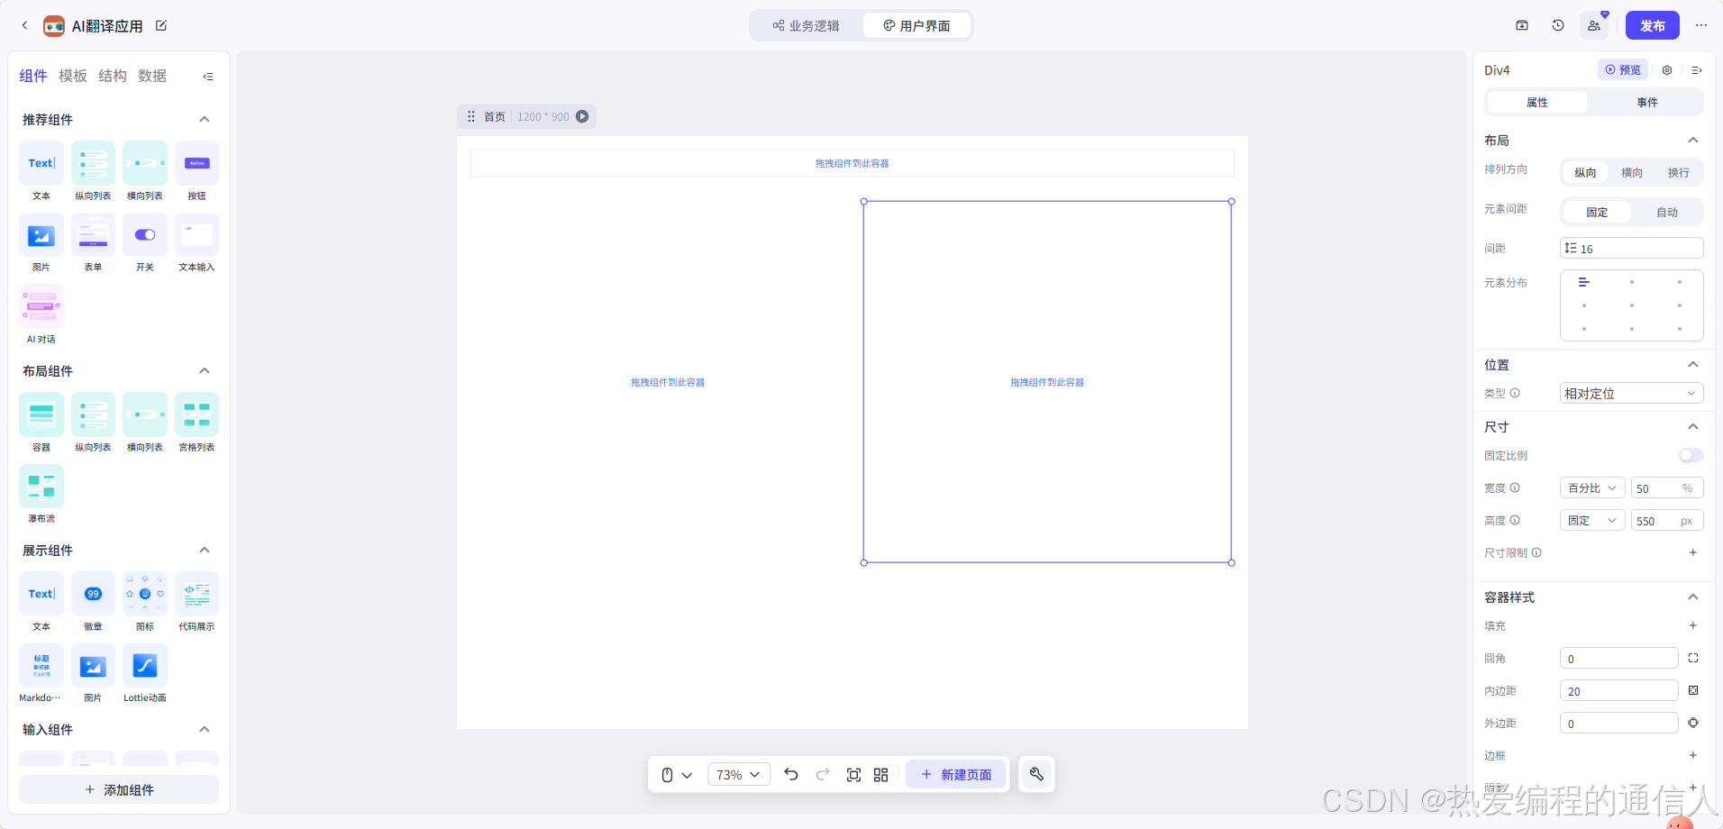Collapse the 布局 properties section
1723x829 pixels.
click(1693, 140)
